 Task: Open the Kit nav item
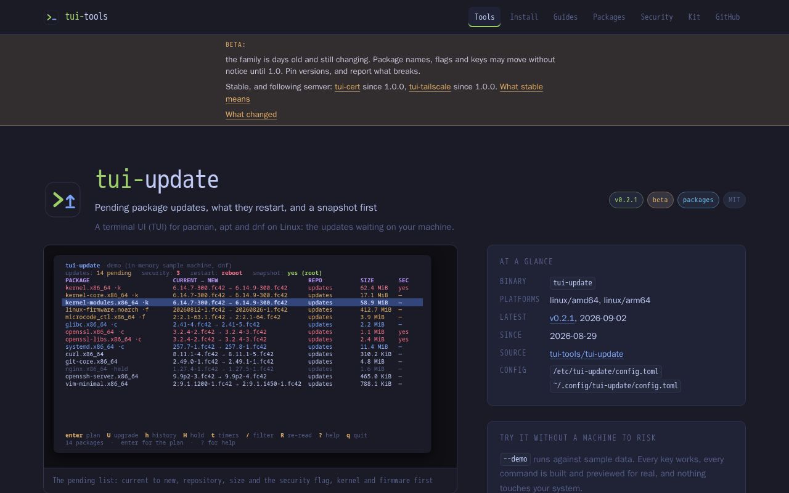pos(694,17)
